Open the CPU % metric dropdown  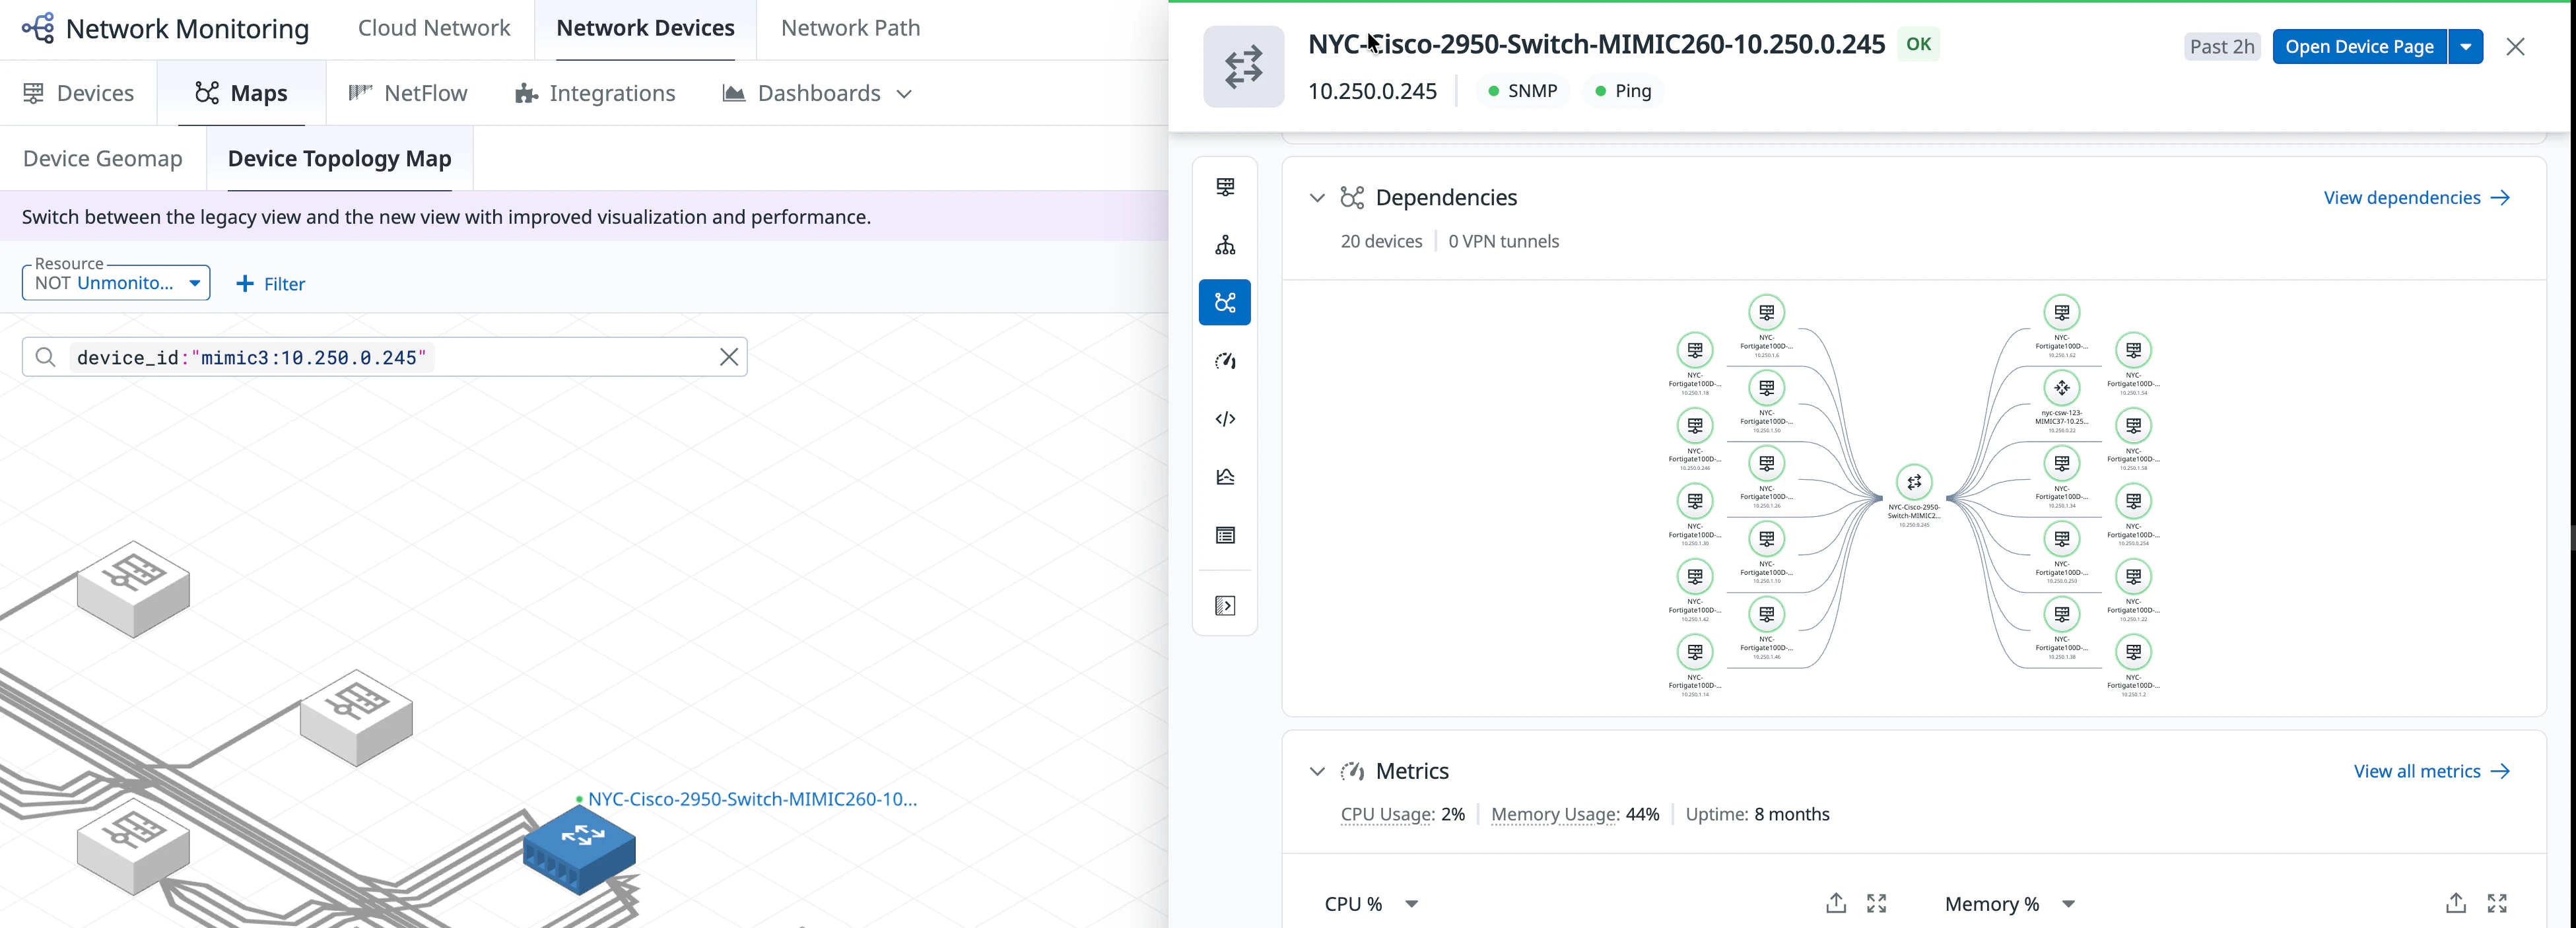click(1411, 904)
